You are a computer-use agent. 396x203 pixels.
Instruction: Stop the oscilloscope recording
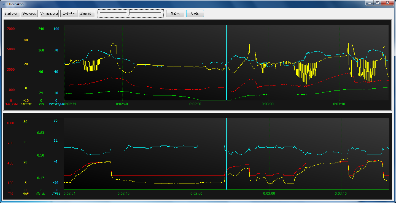point(29,13)
